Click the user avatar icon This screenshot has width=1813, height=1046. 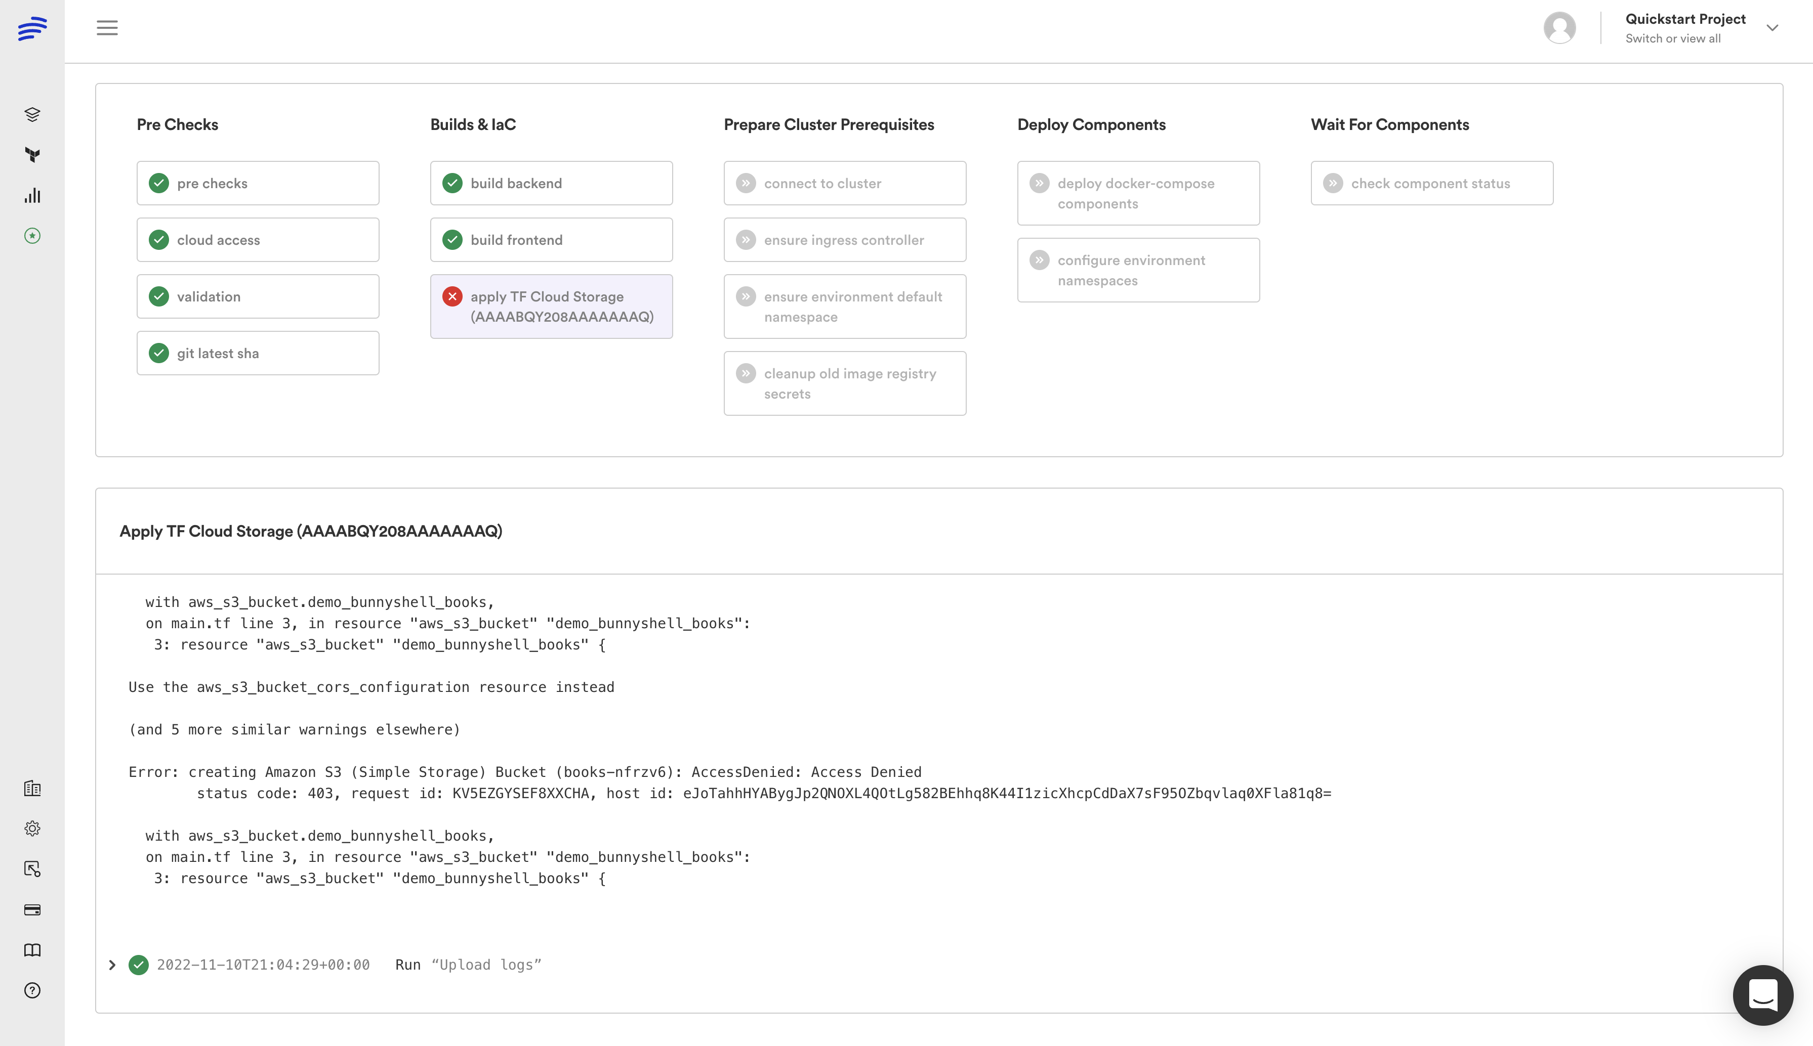pyautogui.click(x=1559, y=28)
